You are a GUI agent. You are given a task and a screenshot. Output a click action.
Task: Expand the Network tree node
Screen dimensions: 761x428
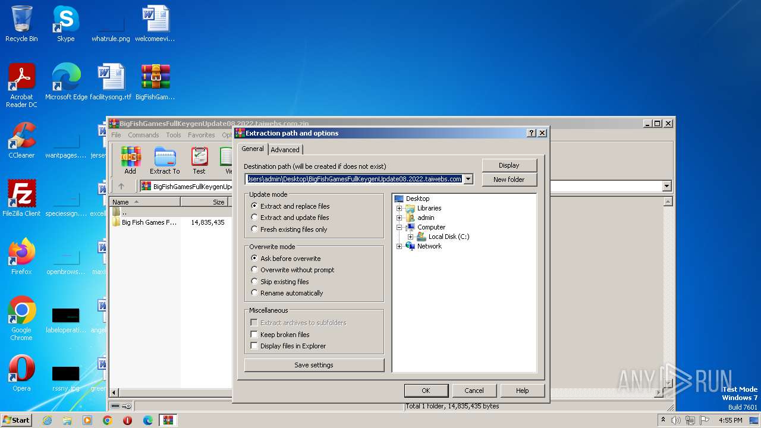pos(400,246)
